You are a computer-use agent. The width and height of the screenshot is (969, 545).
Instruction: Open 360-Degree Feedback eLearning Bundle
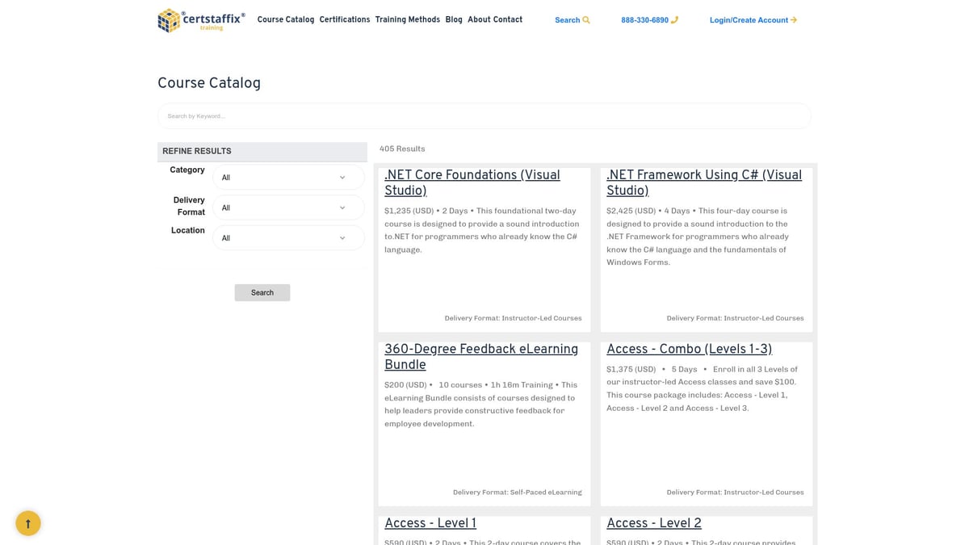tap(480, 357)
